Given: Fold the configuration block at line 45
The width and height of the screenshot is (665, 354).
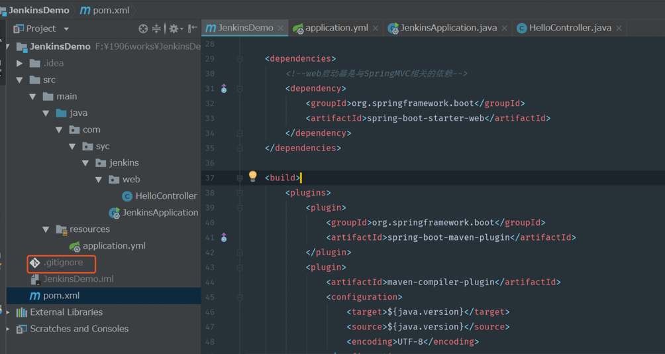Looking at the screenshot, I should click(240, 297).
